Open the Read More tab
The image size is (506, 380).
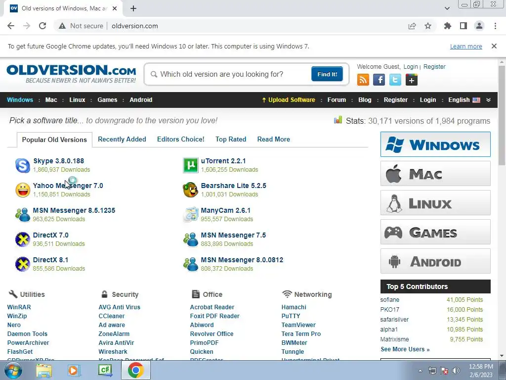pos(274,139)
